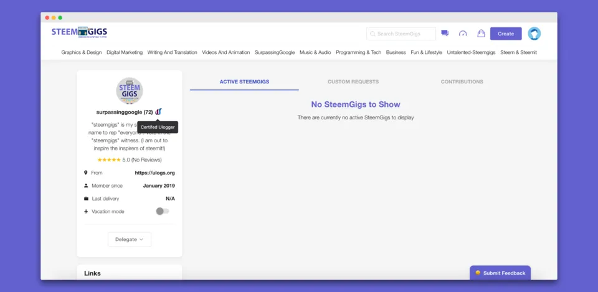The width and height of the screenshot is (598, 292).
Task: Click the Search SteemGigs input field
Action: click(x=401, y=34)
